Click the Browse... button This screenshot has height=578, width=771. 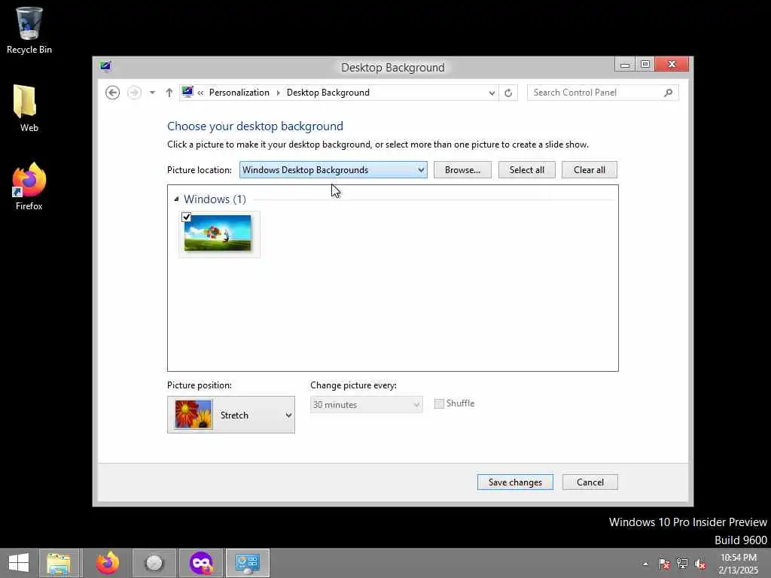(462, 169)
